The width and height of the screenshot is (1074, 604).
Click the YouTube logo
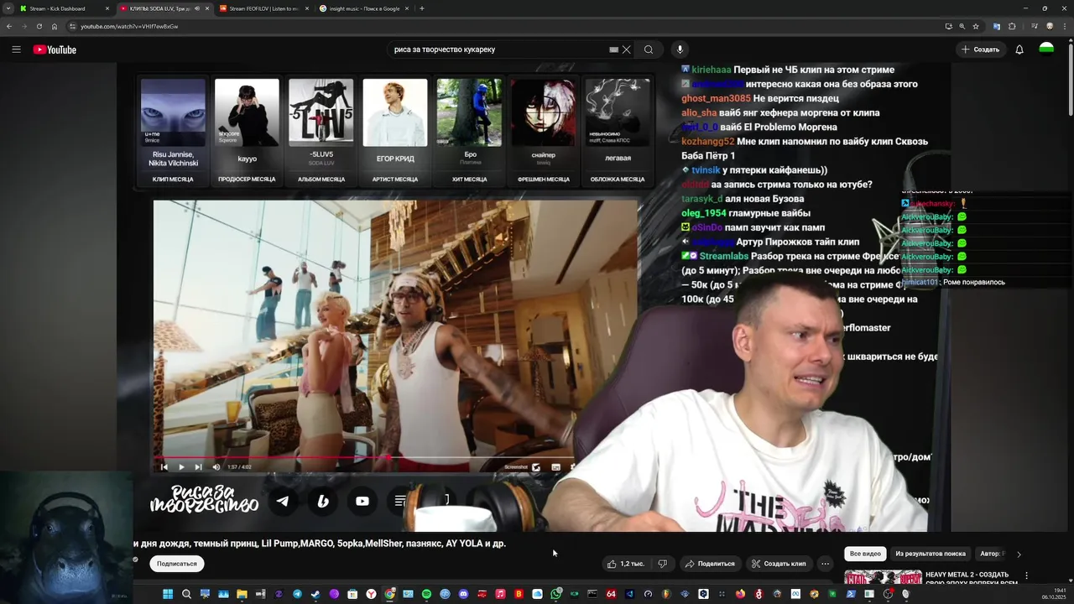click(x=55, y=49)
